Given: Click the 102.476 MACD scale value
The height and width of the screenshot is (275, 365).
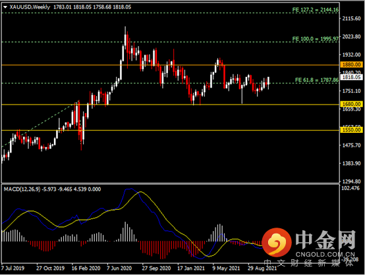Looking at the screenshot, I should coord(351,188).
